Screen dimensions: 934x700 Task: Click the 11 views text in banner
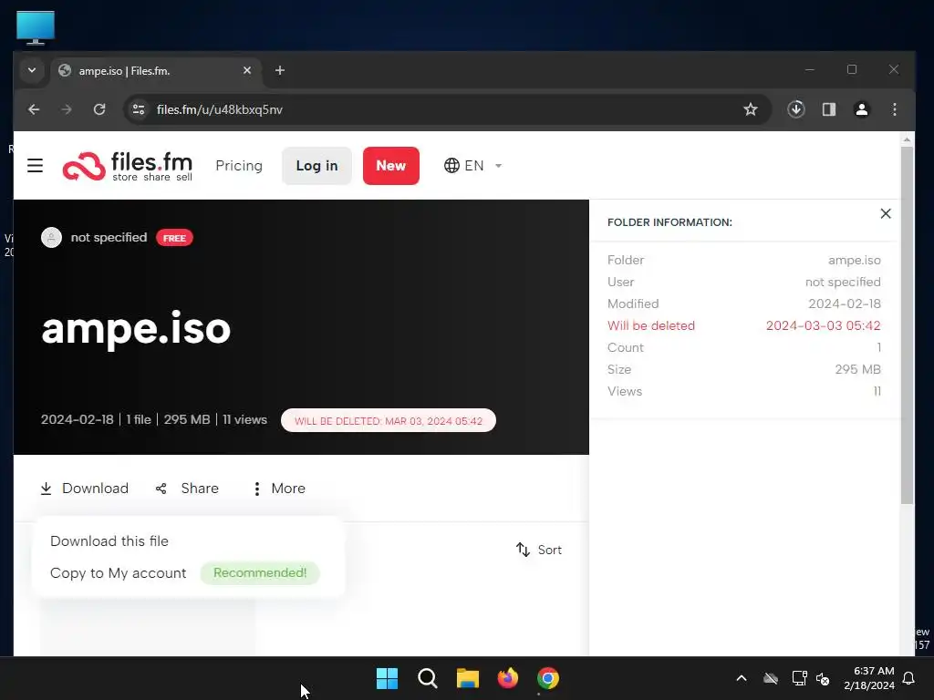244,419
